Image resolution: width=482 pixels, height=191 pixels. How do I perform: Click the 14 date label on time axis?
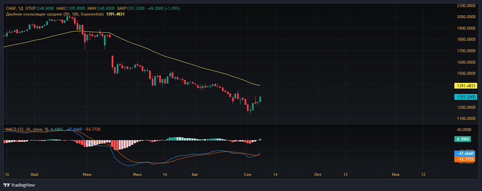[x=275, y=175]
